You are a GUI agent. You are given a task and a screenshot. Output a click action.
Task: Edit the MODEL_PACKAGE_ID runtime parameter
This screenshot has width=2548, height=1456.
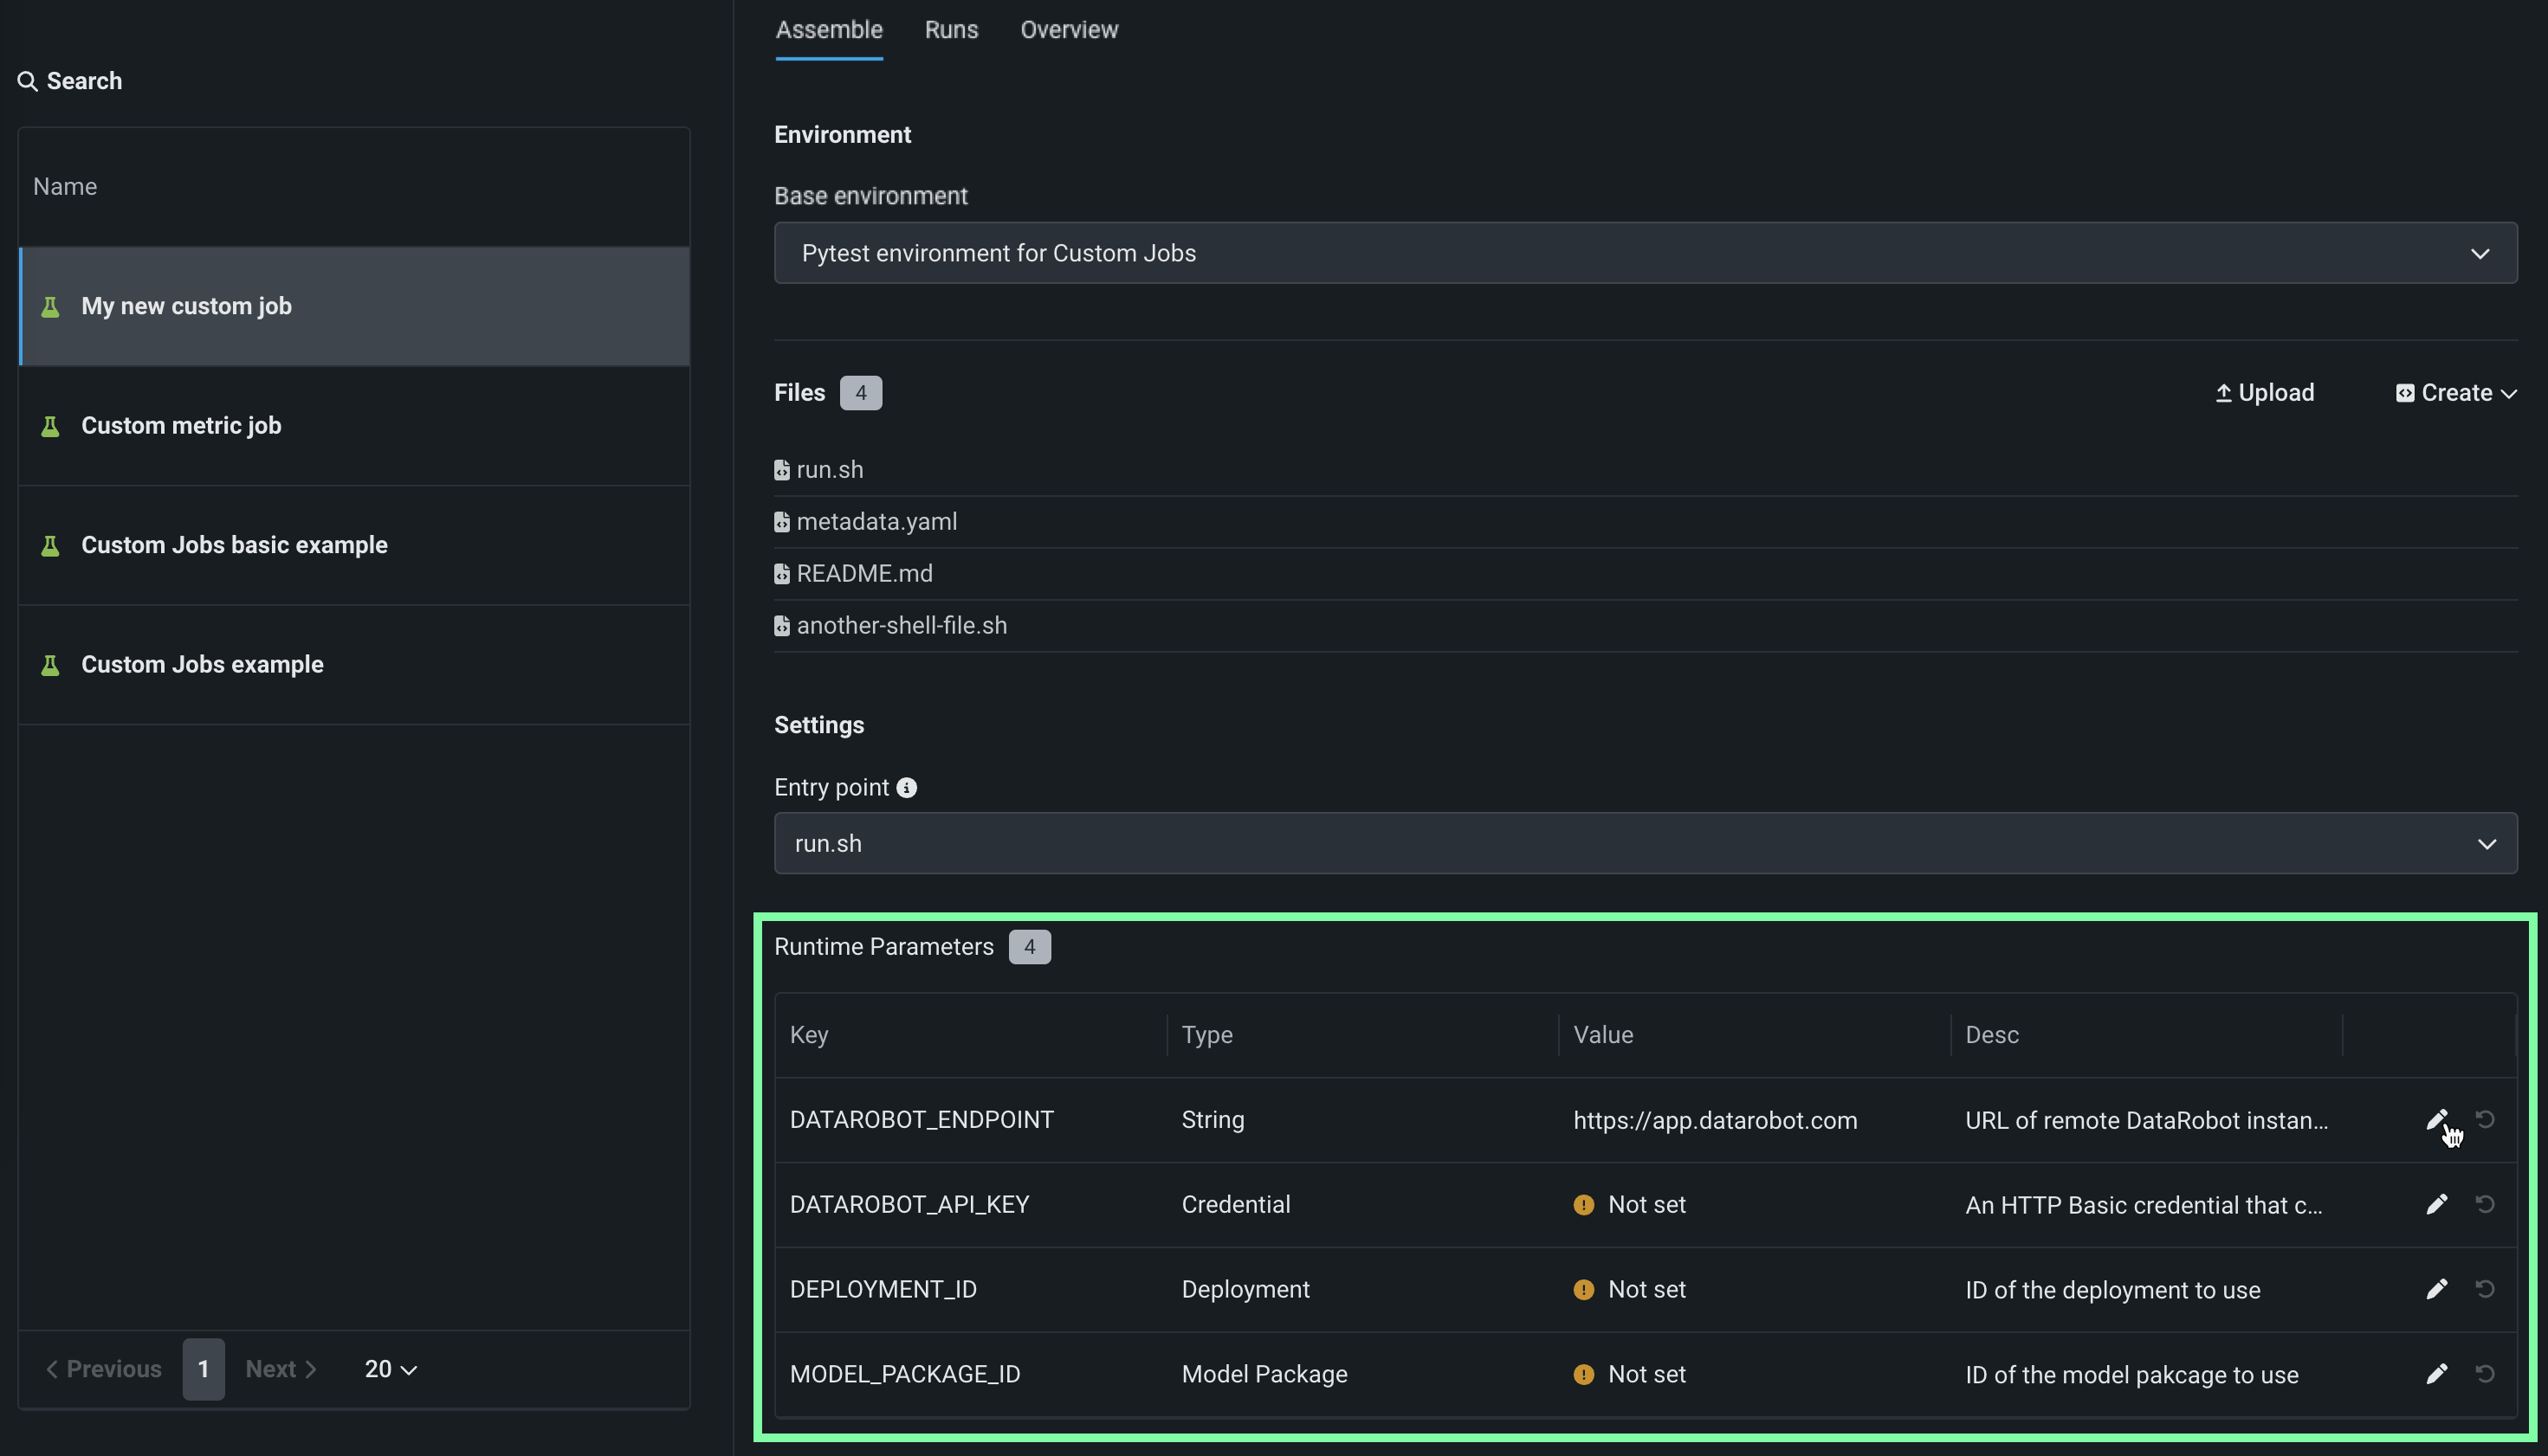pyautogui.click(x=2436, y=1374)
